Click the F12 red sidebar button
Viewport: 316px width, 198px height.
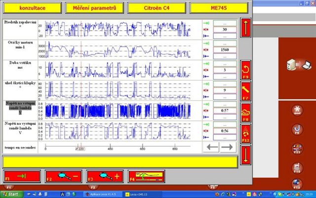click(245, 132)
